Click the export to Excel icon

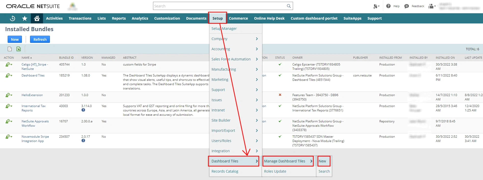click(x=19, y=49)
